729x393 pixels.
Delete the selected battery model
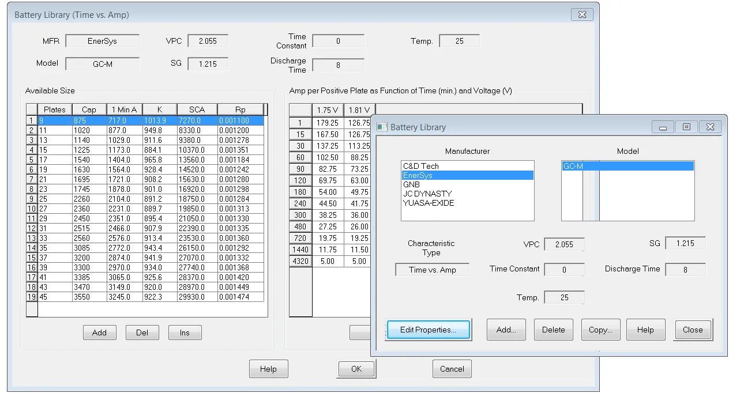coord(553,330)
